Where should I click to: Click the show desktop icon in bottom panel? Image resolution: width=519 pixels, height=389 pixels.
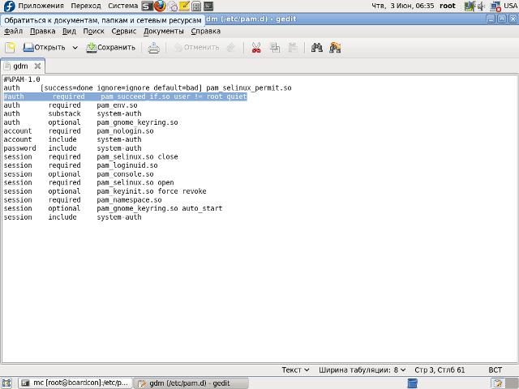pos(7,383)
